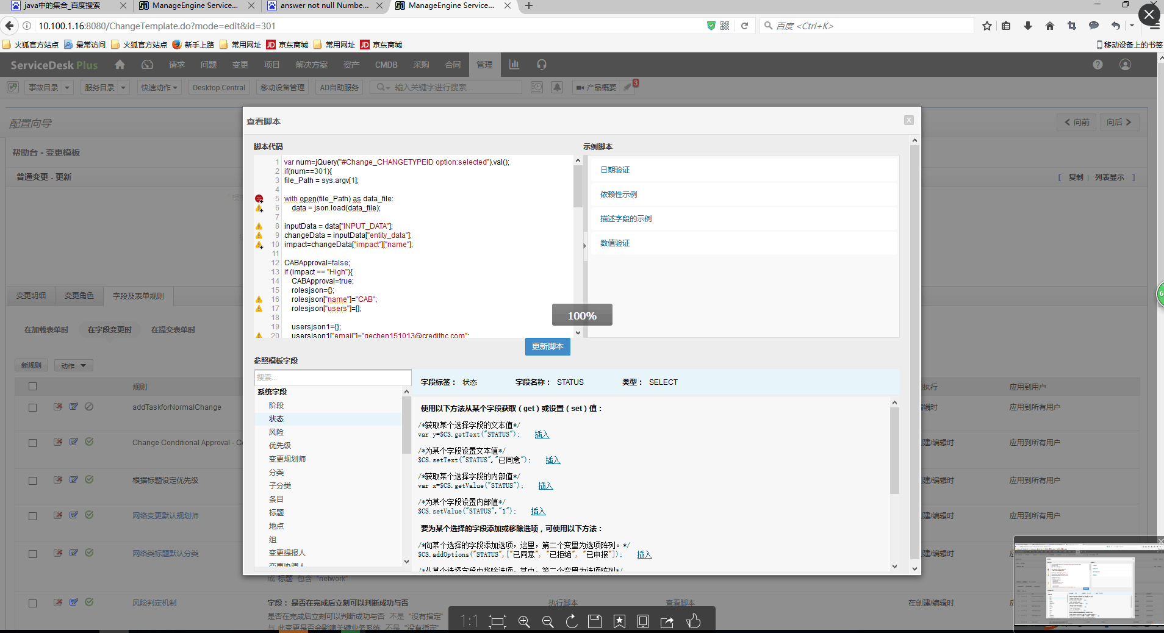The height and width of the screenshot is (633, 1164).
Task: Click save floppy icon in viewer toolbar
Action: coord(595,621)
